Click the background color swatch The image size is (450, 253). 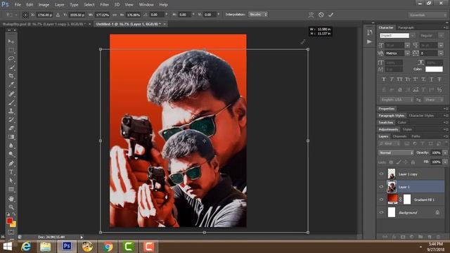[13, 224]
